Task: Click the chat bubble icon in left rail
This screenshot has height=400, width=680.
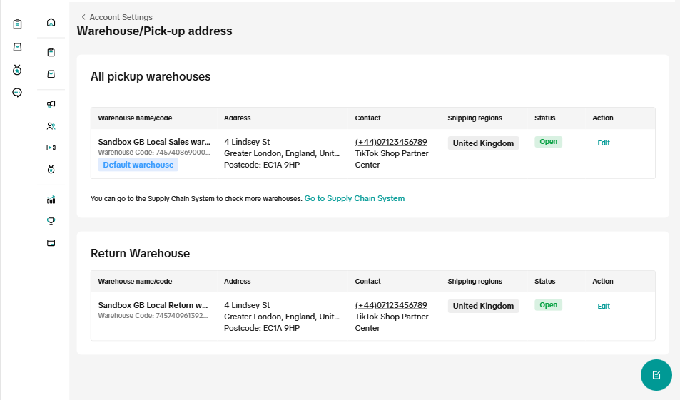Action: coord(18,93)
